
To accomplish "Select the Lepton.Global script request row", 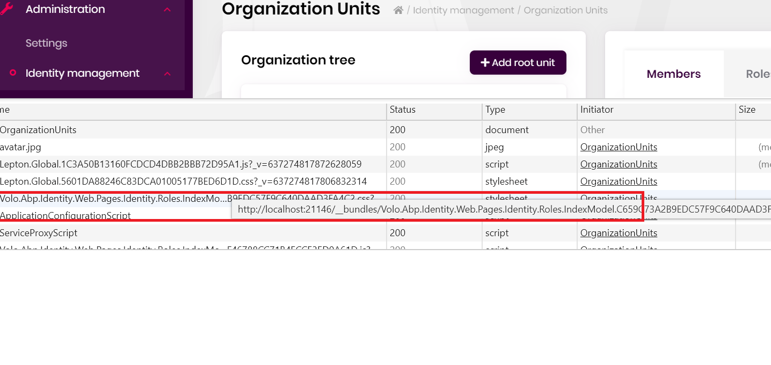I will (x=180, y=164).
